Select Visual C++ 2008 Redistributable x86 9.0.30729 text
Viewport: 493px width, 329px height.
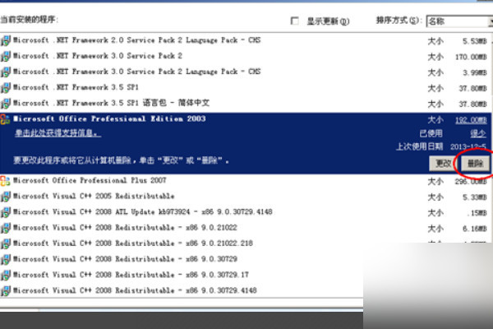pos(125,259)
